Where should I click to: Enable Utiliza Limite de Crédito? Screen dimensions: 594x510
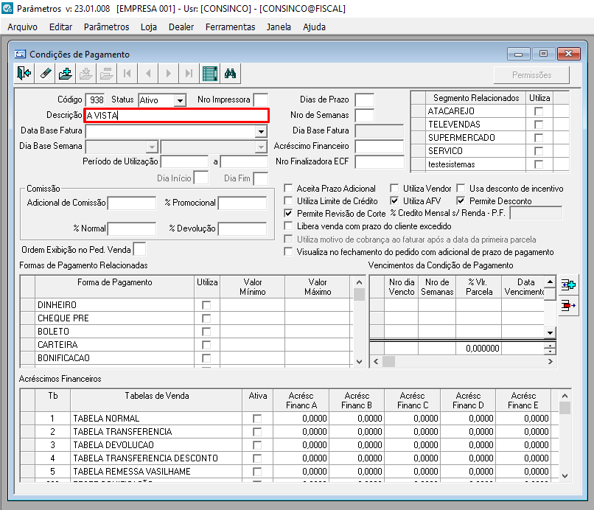click(288, 200)
